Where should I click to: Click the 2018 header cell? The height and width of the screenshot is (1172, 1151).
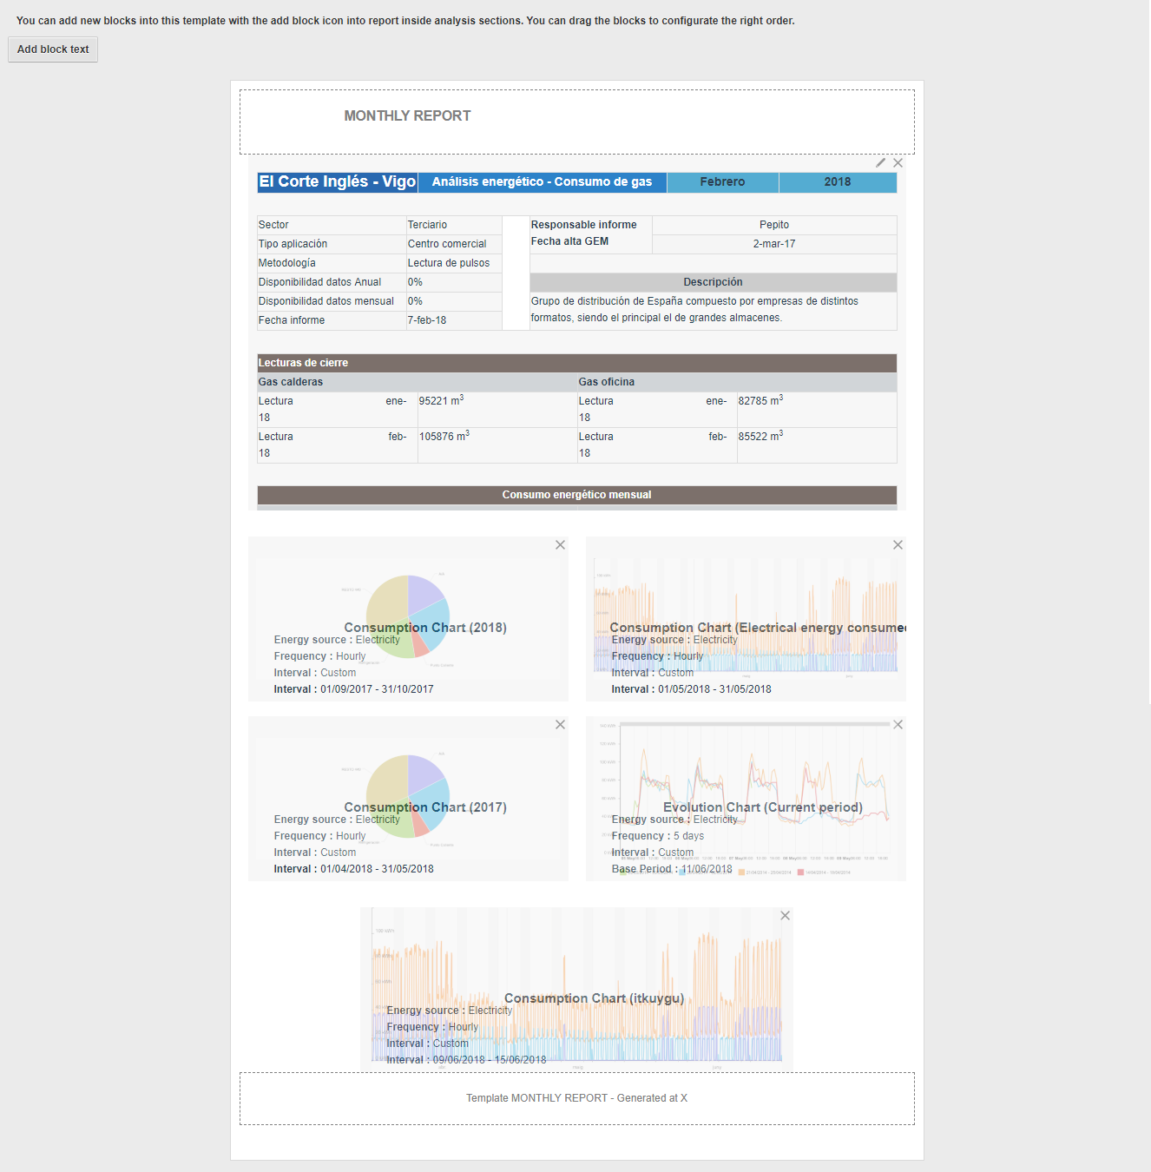(838, 181)
